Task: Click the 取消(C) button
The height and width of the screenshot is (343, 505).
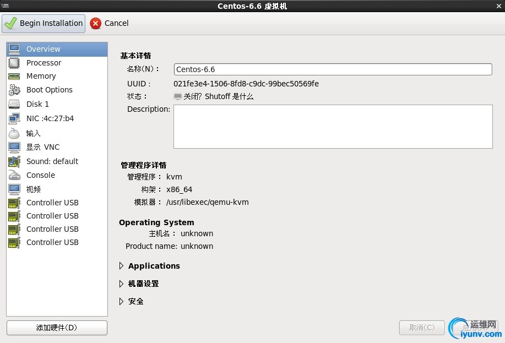Action: tap(422, 328)
